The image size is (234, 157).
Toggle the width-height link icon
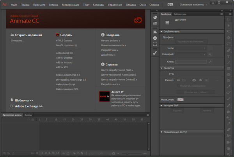coord(194,80)
